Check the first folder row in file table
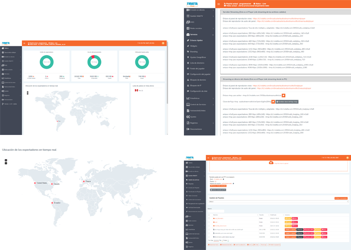This screenshot has width=351, height=250. 209,218
